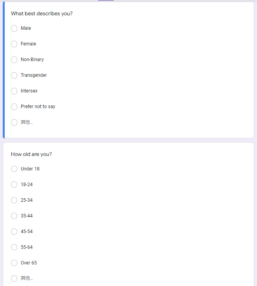Choose the 18-24 age range
Screen dimensions: 257x286
tap(14, 185)
